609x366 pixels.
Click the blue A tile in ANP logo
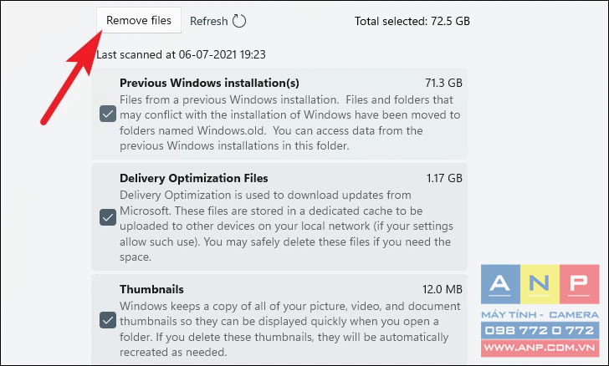[500, 284]
